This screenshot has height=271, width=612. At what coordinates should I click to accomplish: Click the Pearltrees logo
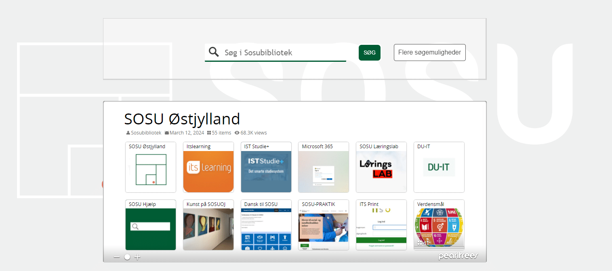click(x=458, y=256)
